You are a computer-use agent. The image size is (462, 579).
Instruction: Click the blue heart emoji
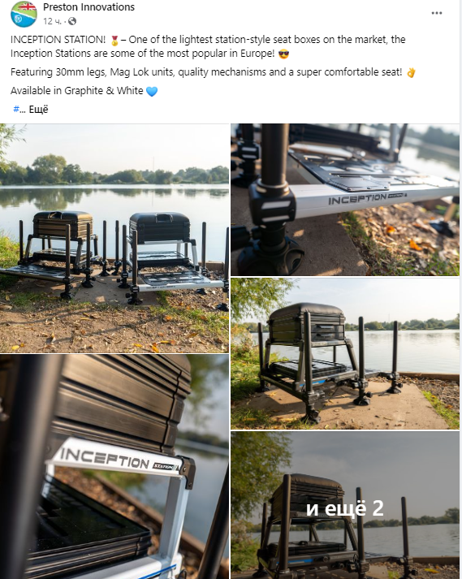[x=152, y=91]
